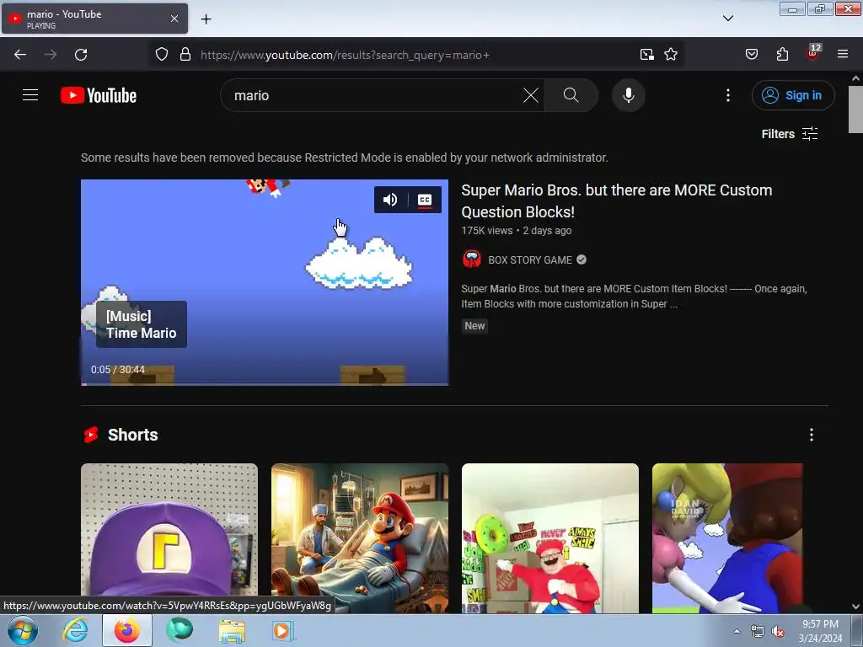Open tracking protection shield info
The height and width of the screenshot is (647, 863).
(161, 55)
